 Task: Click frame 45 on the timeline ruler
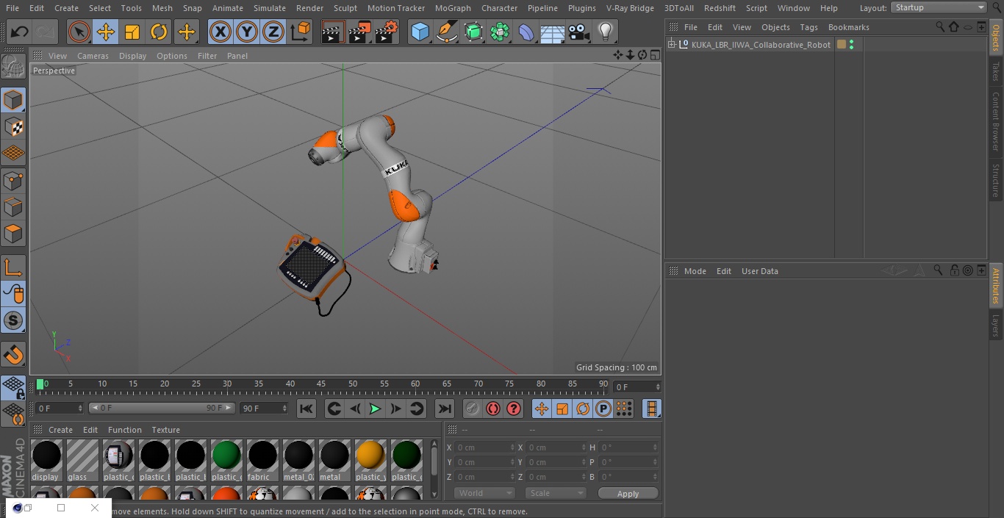pyautogui.click(x=321, y=384)
